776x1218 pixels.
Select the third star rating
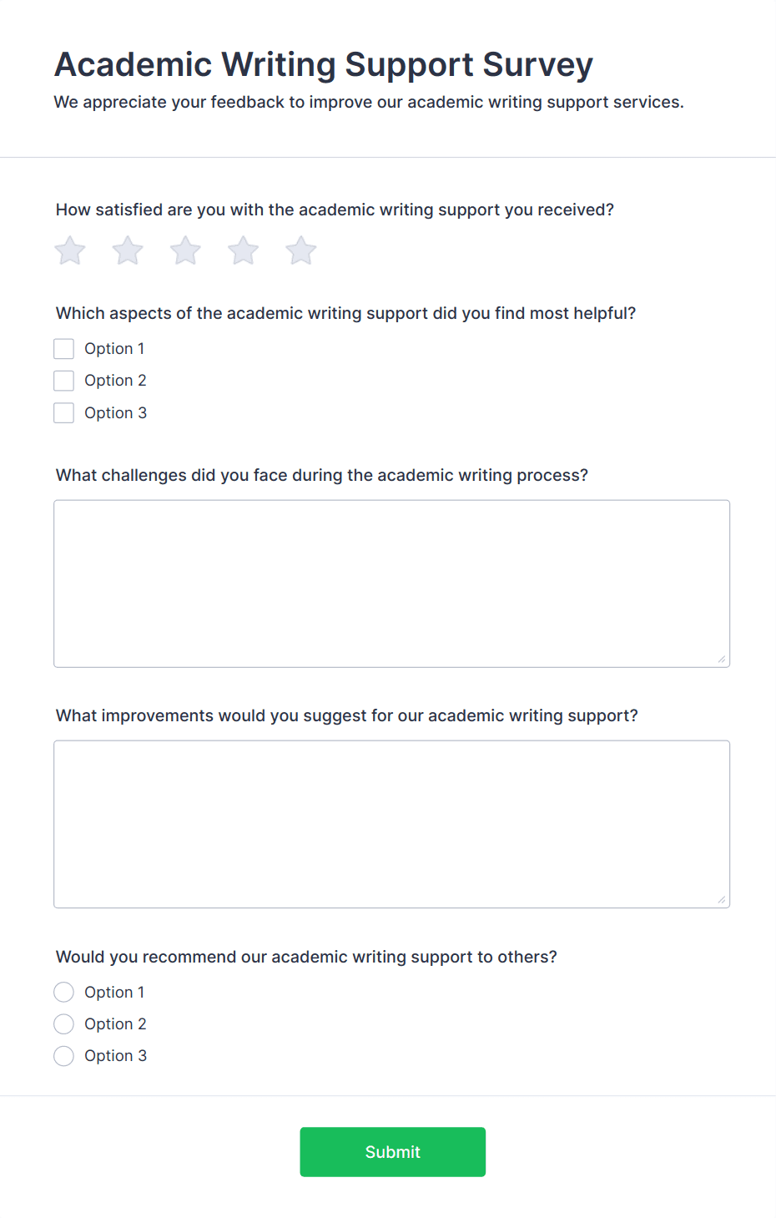pos(185,250)
